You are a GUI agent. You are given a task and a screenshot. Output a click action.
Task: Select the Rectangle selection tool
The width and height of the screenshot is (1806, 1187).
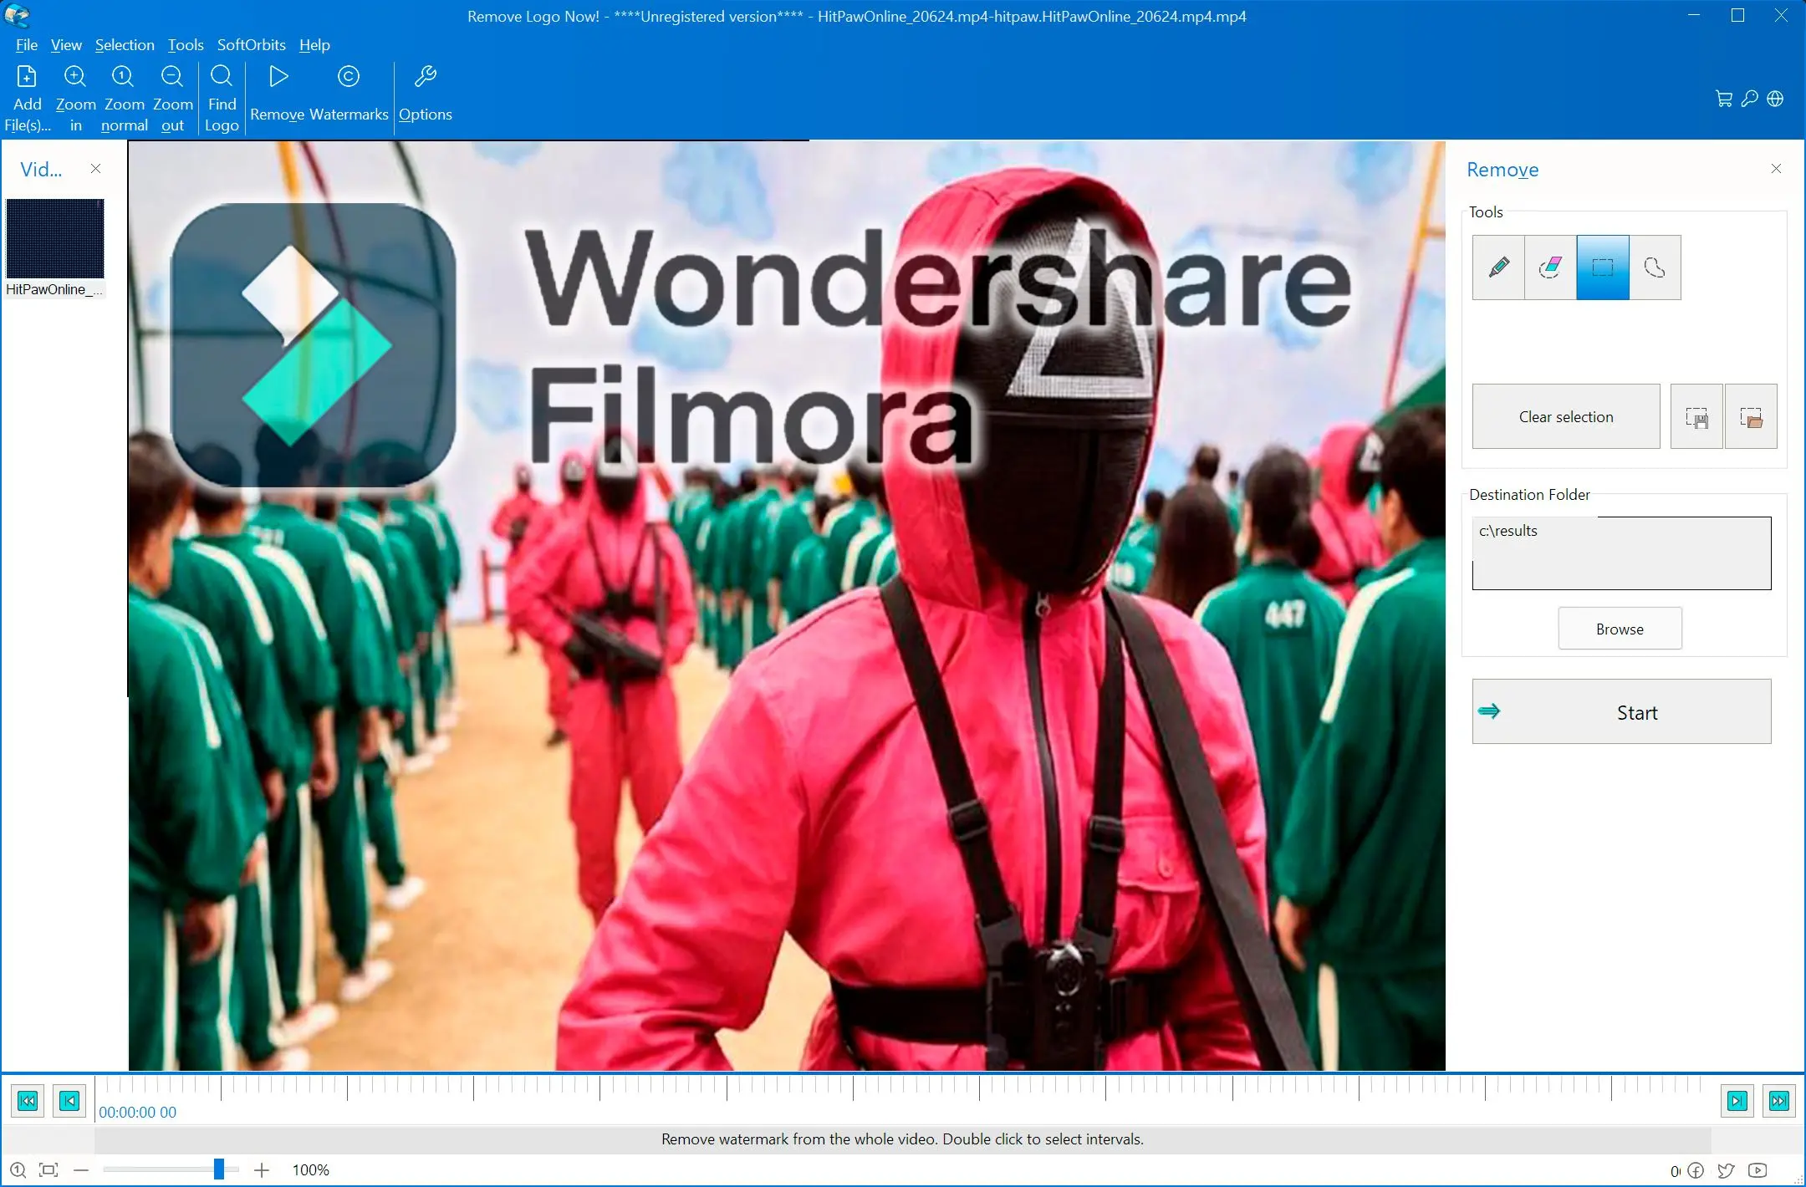pyautogui.click(x=1602, y=267)
